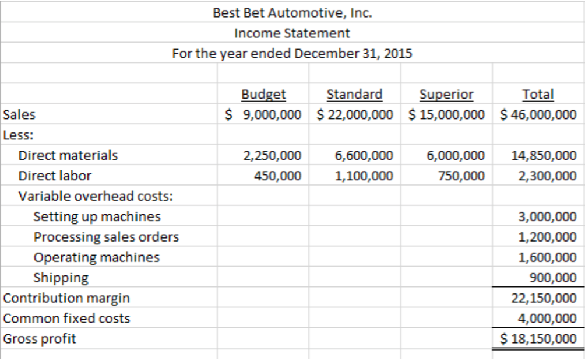The width and height of the screenshot is (585, 360).
Task: Select the 'Common fixed costs' label
Action: coord(66,319)
